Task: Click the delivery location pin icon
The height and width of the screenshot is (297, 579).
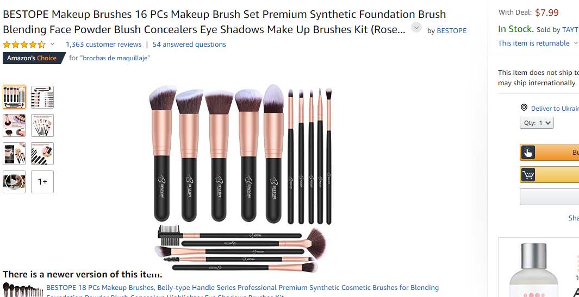Action: pyautogui.click(x=524, y=108)
